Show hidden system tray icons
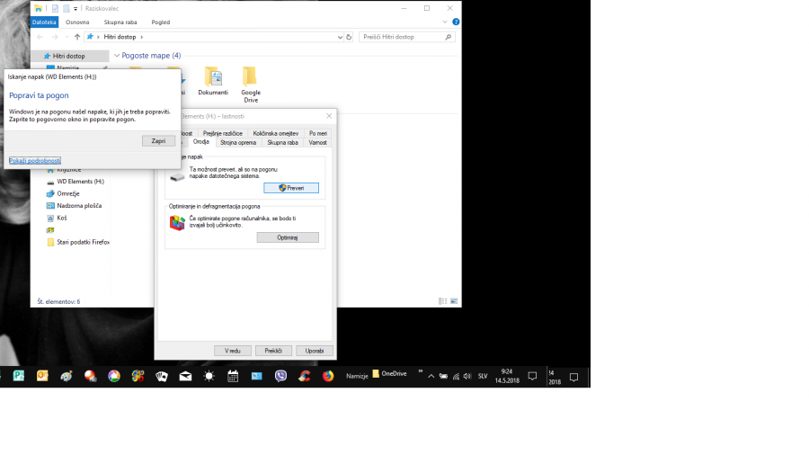This screenshot has height=455, width=809. click(431, 376)
